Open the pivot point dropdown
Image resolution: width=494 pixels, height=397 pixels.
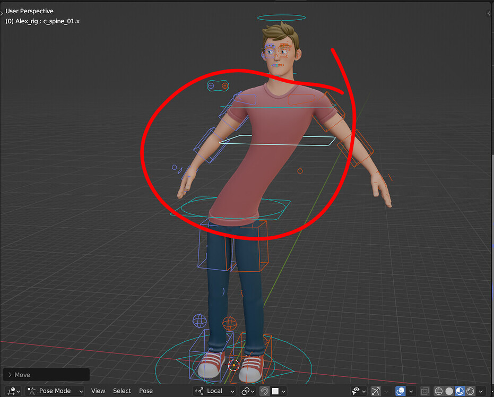[x=248, y=391]
